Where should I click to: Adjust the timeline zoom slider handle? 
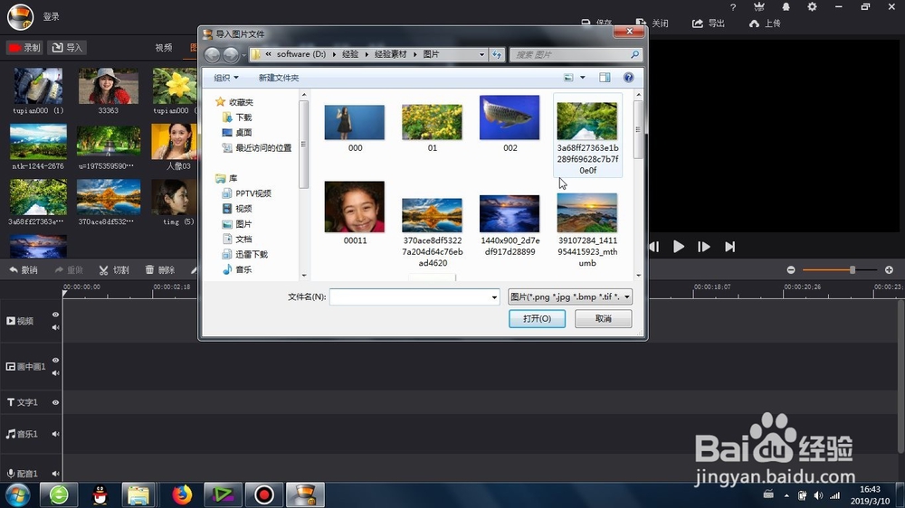tap(852, 270)
